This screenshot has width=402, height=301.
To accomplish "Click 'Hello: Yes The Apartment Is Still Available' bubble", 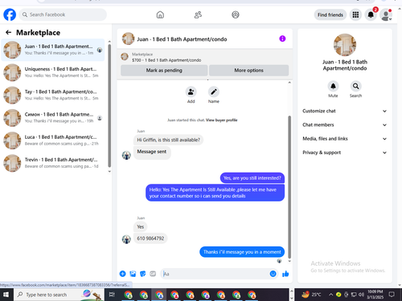I will click(x=215, y=193).
